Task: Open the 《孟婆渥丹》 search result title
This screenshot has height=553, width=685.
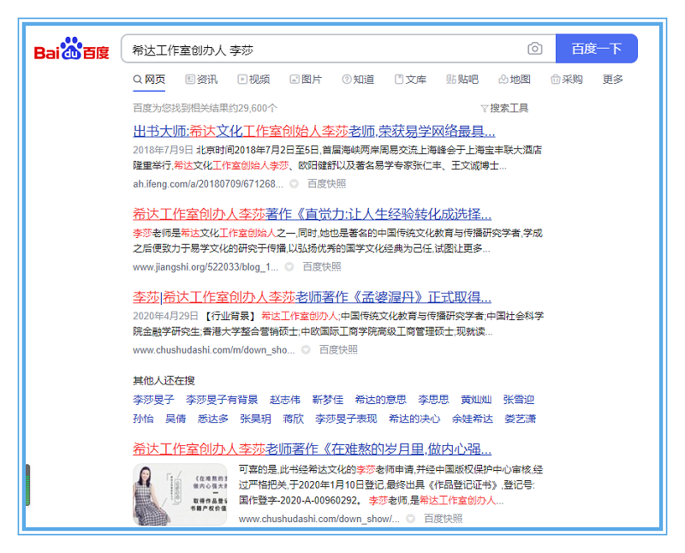Action: [312, 297]
